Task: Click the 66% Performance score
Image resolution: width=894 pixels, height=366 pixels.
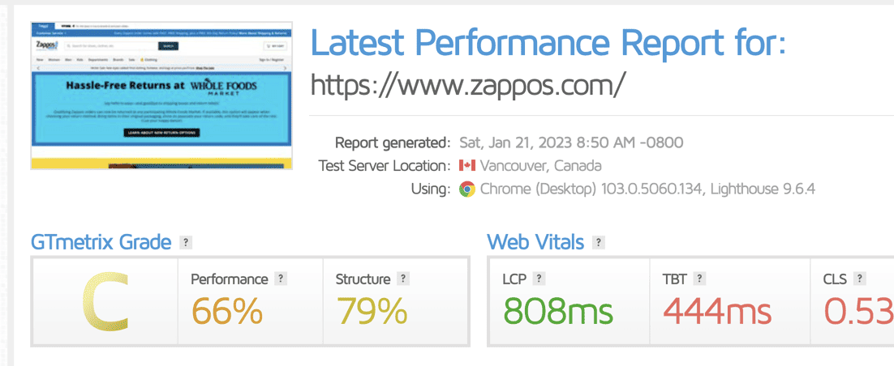Action: coord(227,311)
